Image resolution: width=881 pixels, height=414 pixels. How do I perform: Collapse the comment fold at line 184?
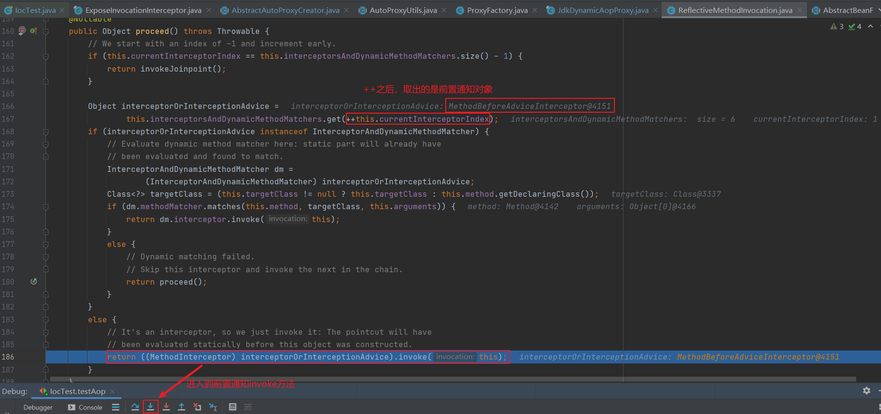pyautogui.click(x=46, y=332)
